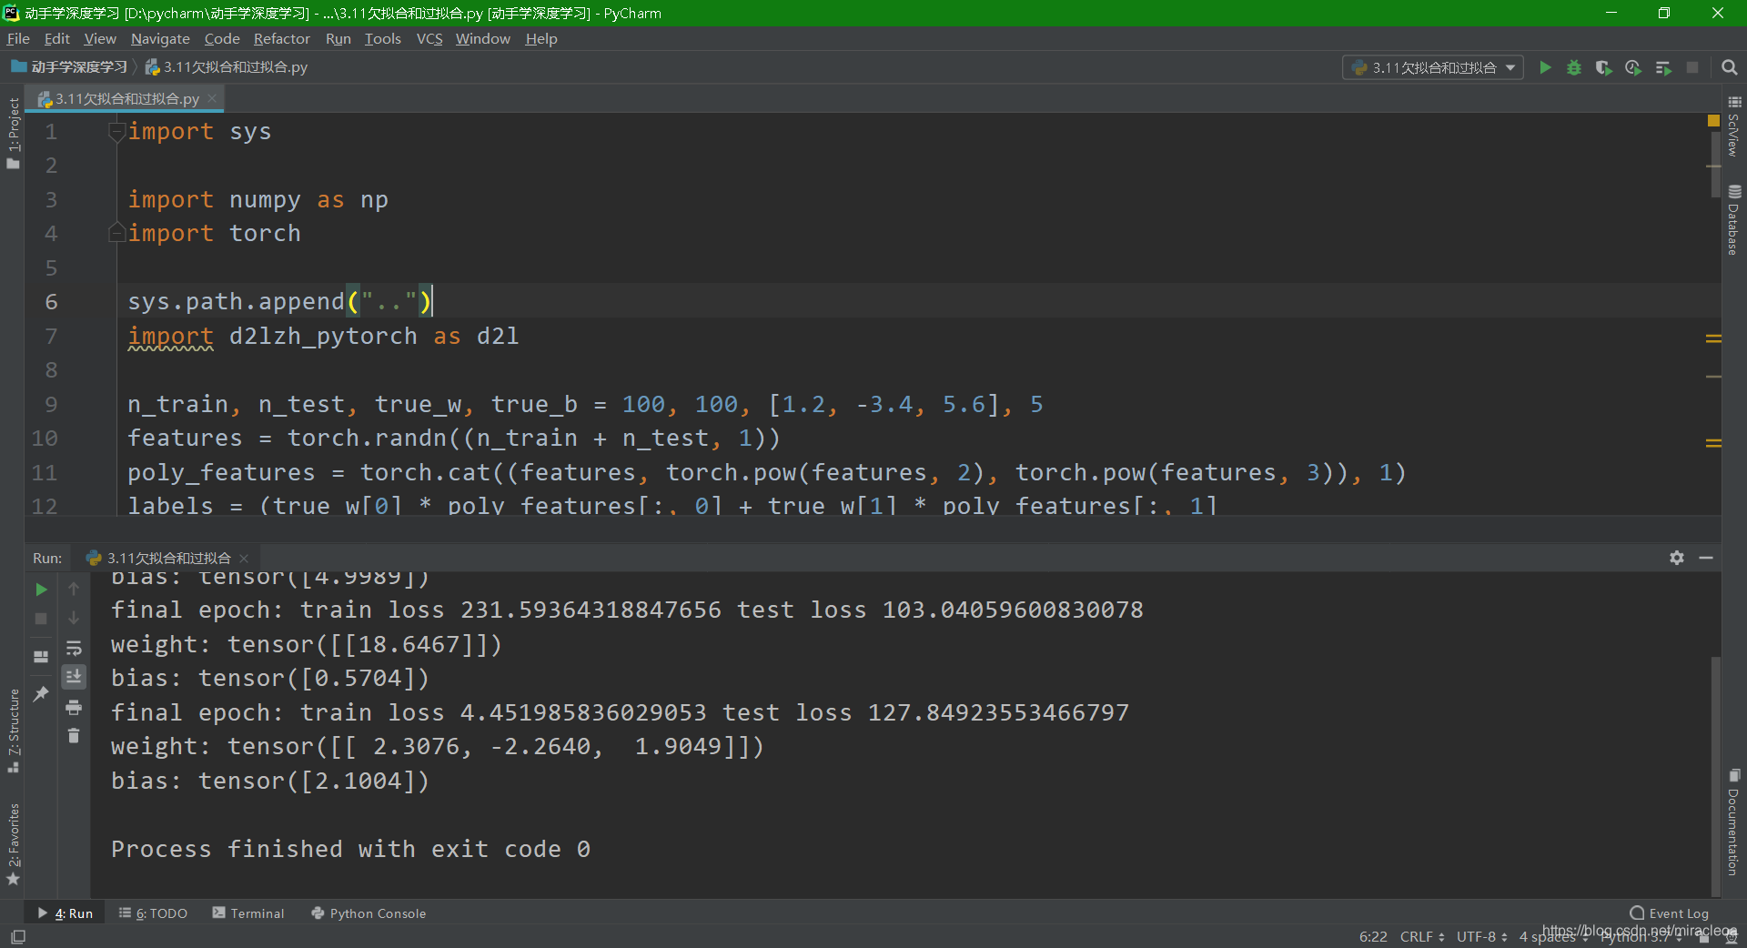Image resolution: width=1747 pixels, height=948 pixels.
Task: Clear the Run console with trash icon
Action: pos(74,735)
